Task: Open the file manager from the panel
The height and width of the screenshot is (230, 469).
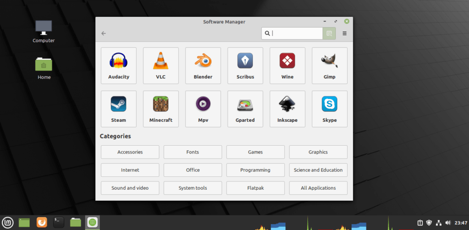Action: (76, 223)
